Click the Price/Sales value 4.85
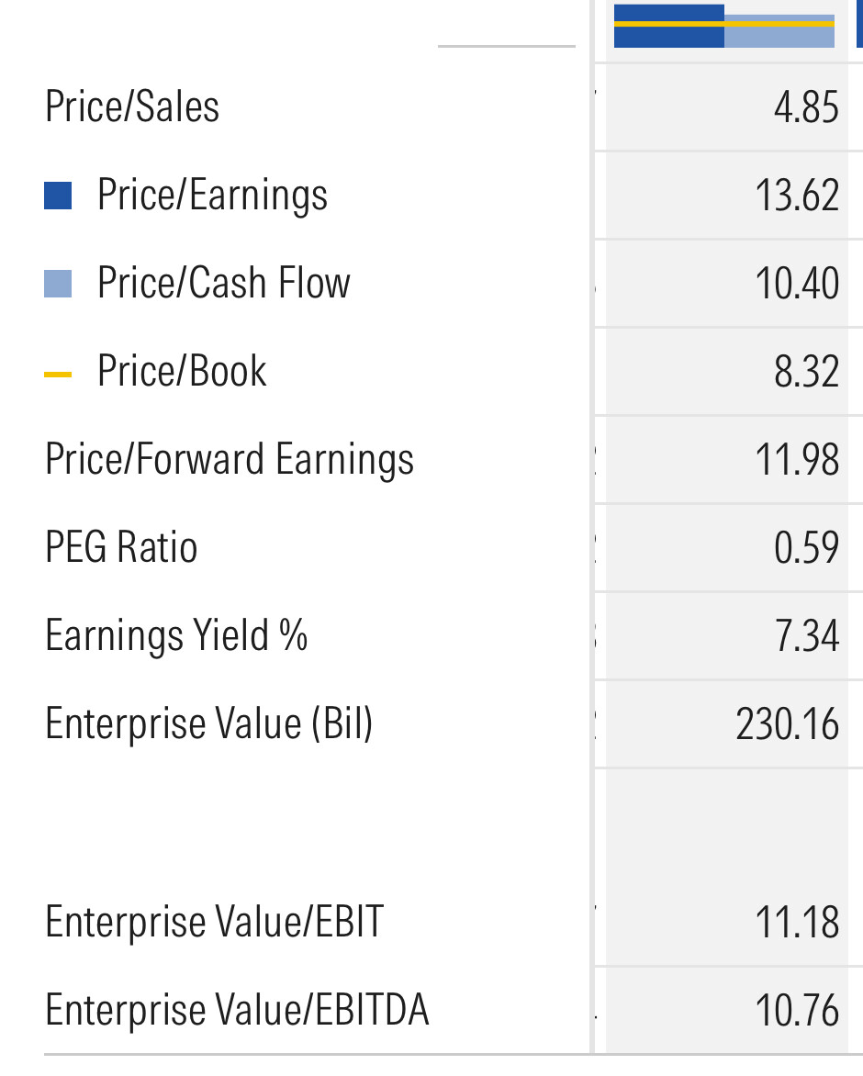863x1076 pixels. [806, 107]
